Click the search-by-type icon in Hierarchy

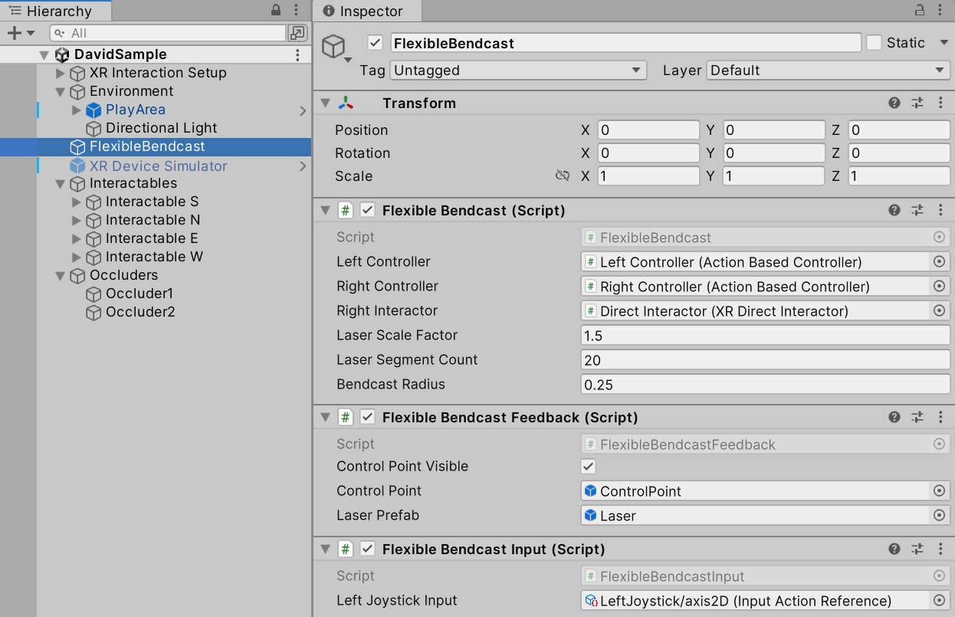coord(297,33)
